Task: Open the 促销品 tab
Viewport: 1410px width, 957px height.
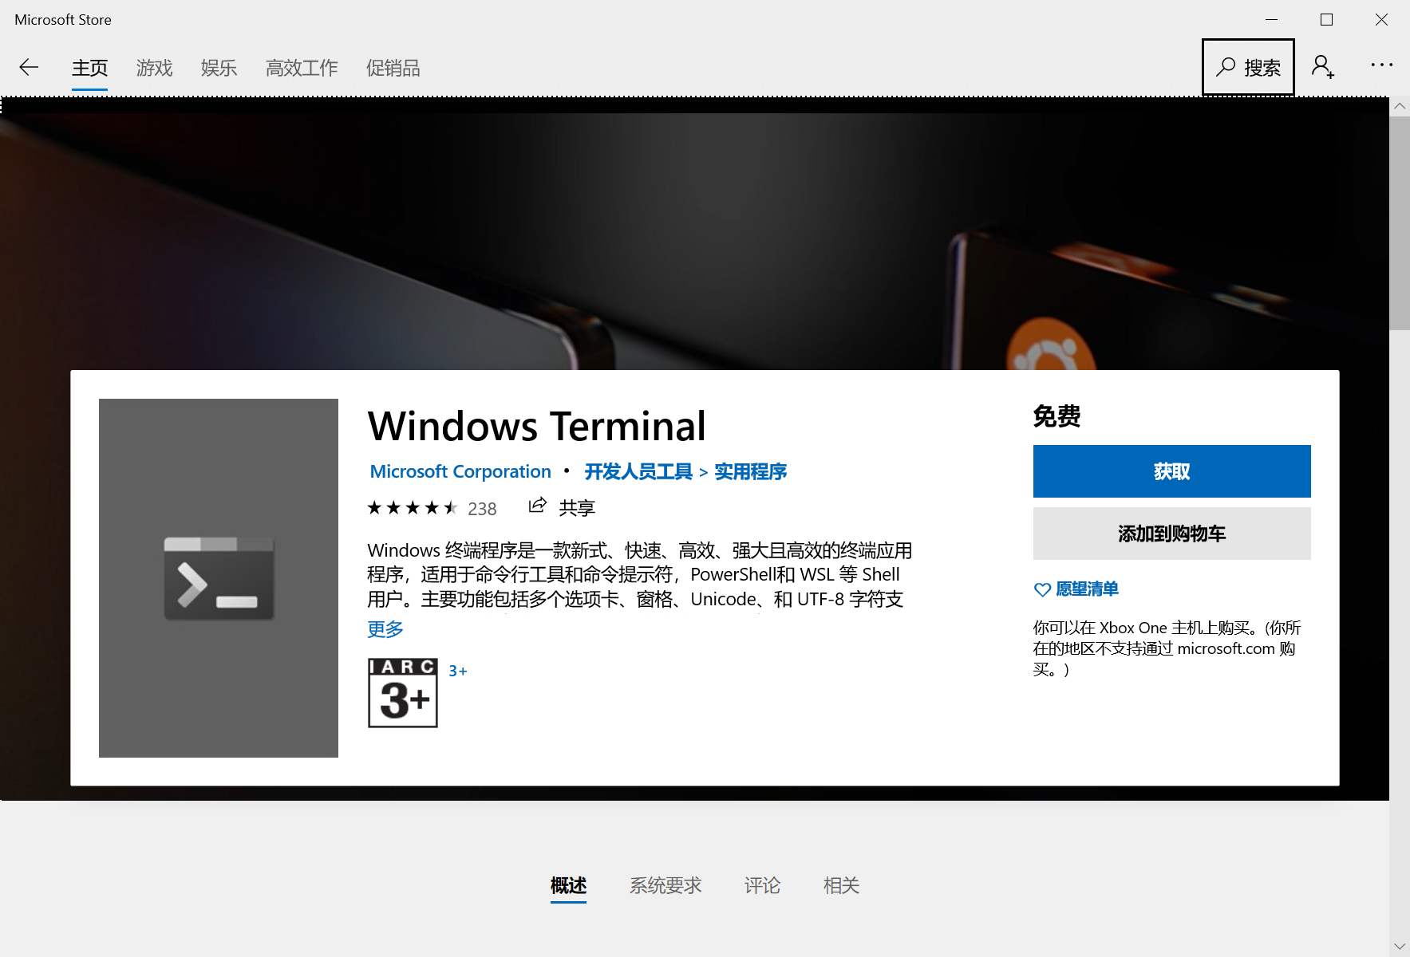Action: 393,69
